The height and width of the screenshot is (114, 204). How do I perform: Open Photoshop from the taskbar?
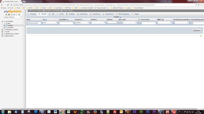point(148,112)
